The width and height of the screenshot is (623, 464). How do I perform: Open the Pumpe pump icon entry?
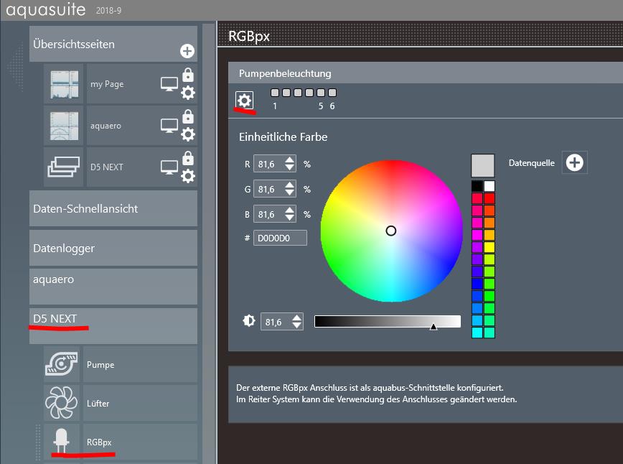61,364
